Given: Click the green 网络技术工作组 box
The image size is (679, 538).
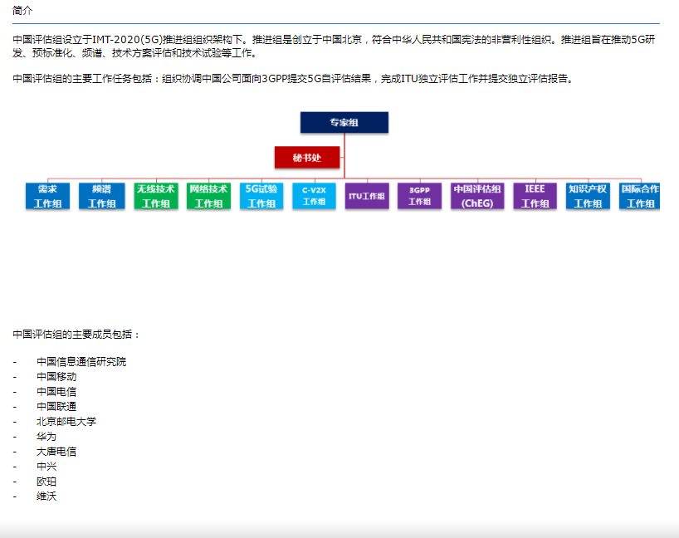Looking at the screenshot, I should [208, 196].
